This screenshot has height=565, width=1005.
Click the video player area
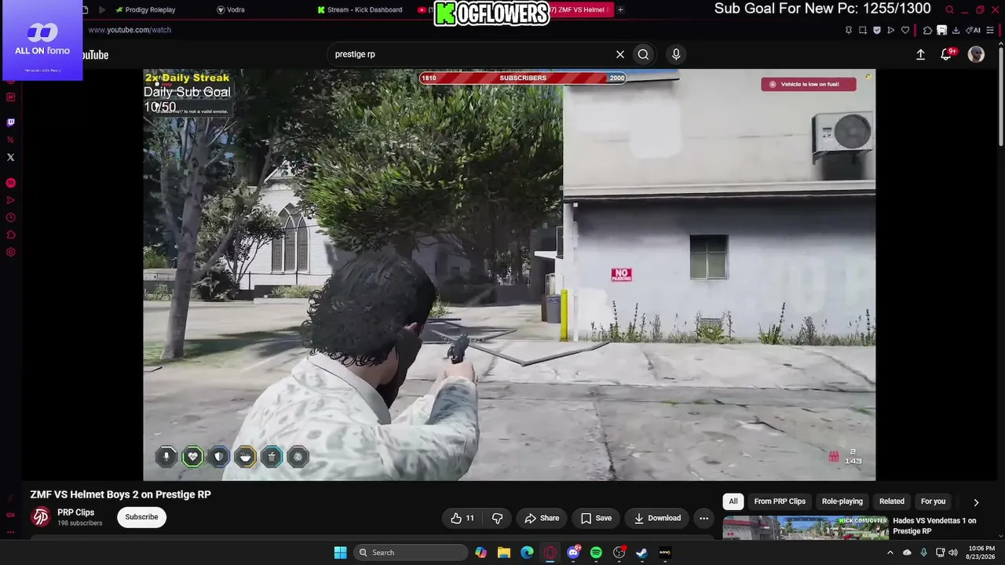[509, 275]
